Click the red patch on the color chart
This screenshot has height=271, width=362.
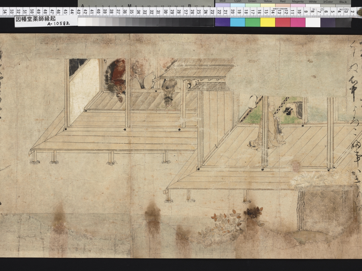(x=283, y=22)
